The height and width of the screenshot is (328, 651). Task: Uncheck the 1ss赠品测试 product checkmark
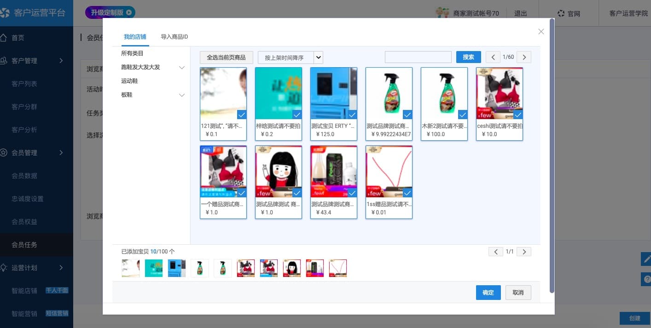click(x=407, y=193)
